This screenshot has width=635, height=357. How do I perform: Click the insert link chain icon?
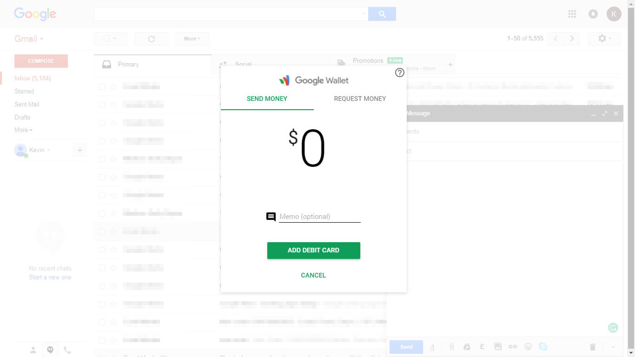[x=513, y=347]
